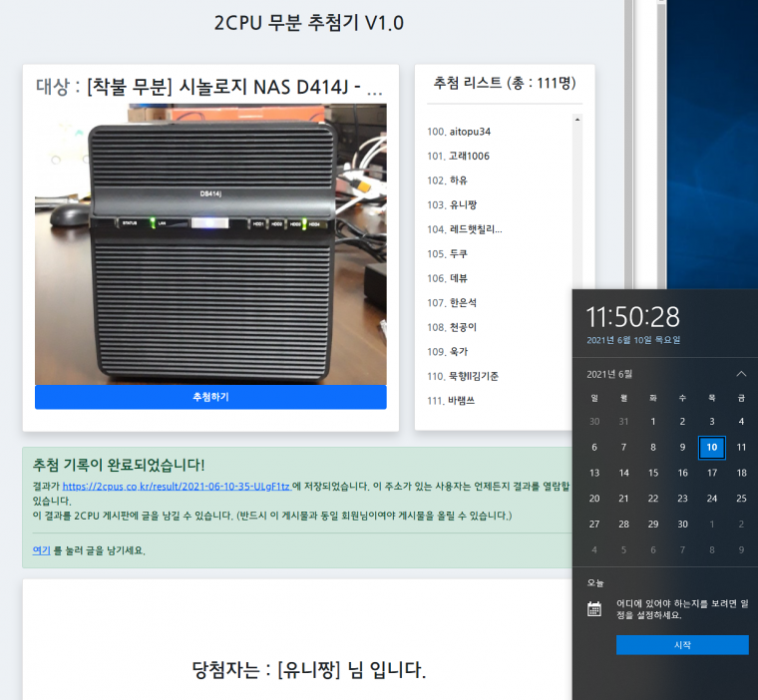Click the 추첨 기록이 완료되었습니다! heading

tap(119, 465)
